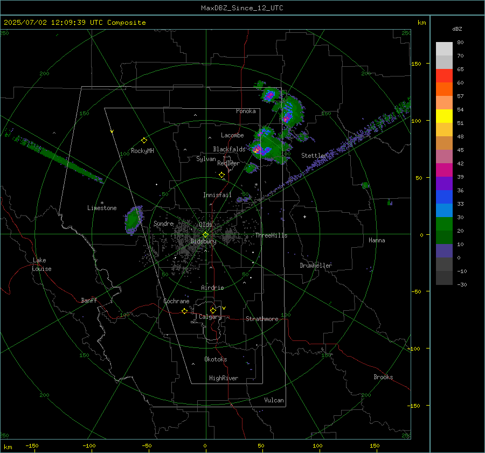Click the -30 value in the dBZ legend

click(x=462, y=284)
